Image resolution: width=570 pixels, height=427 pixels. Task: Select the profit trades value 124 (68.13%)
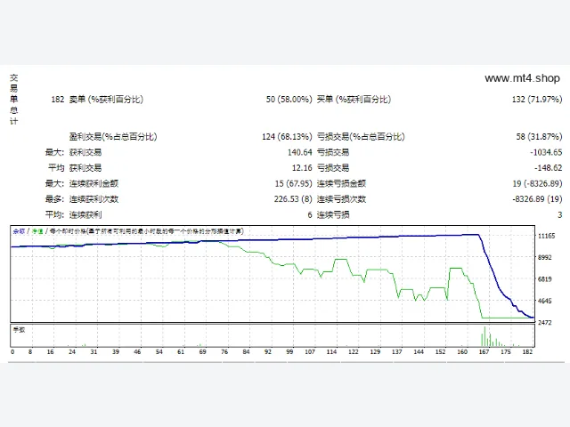[287, 136]
